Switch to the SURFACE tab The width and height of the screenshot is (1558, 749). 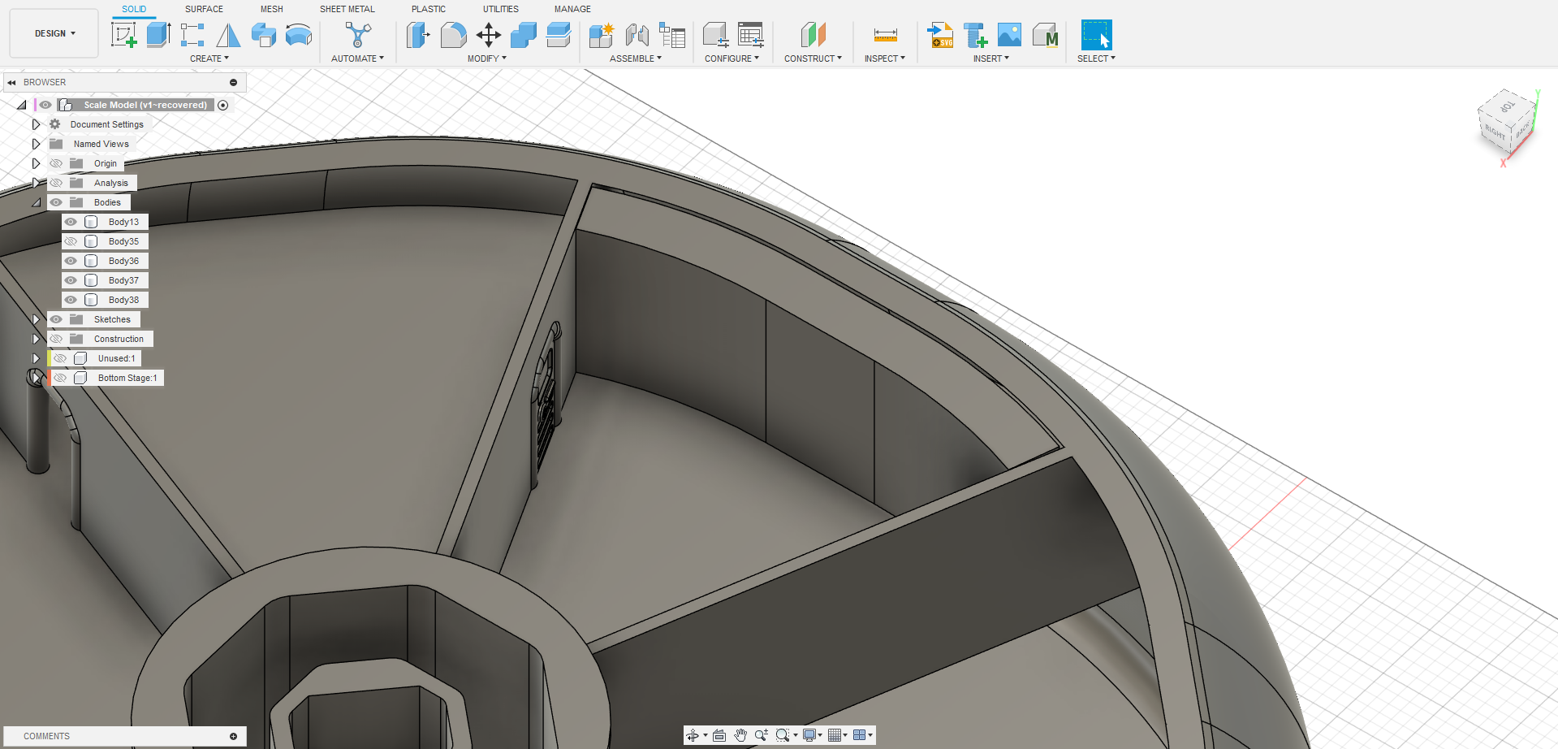(x=204, y=9)
